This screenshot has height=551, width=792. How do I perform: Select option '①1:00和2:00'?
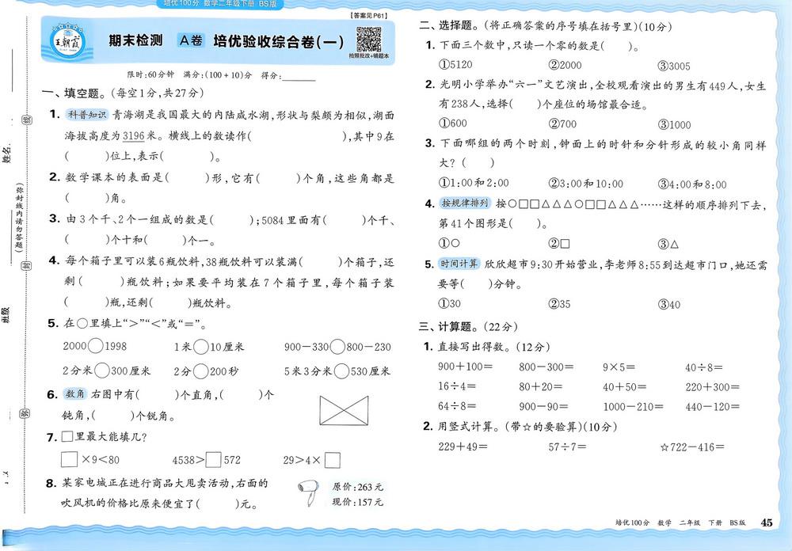[x=474, y=182]
